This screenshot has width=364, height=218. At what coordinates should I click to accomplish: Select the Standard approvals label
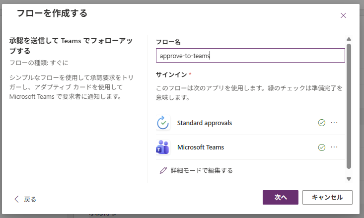point(205,123)
